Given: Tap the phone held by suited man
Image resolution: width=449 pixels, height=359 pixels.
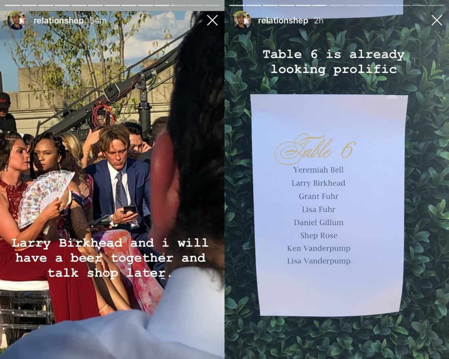Looking at the screenshot, I should click(x=129, y=211).
